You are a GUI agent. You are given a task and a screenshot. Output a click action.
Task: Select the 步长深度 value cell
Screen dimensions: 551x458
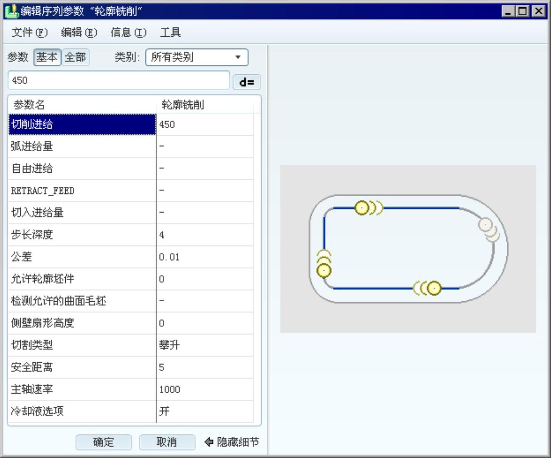[x=205, y=235]
